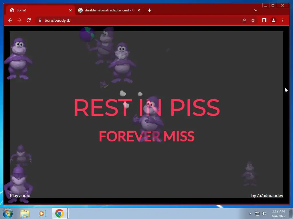Click the forward navigation arrow
The image size is (293, 219).
click(19, 20)
